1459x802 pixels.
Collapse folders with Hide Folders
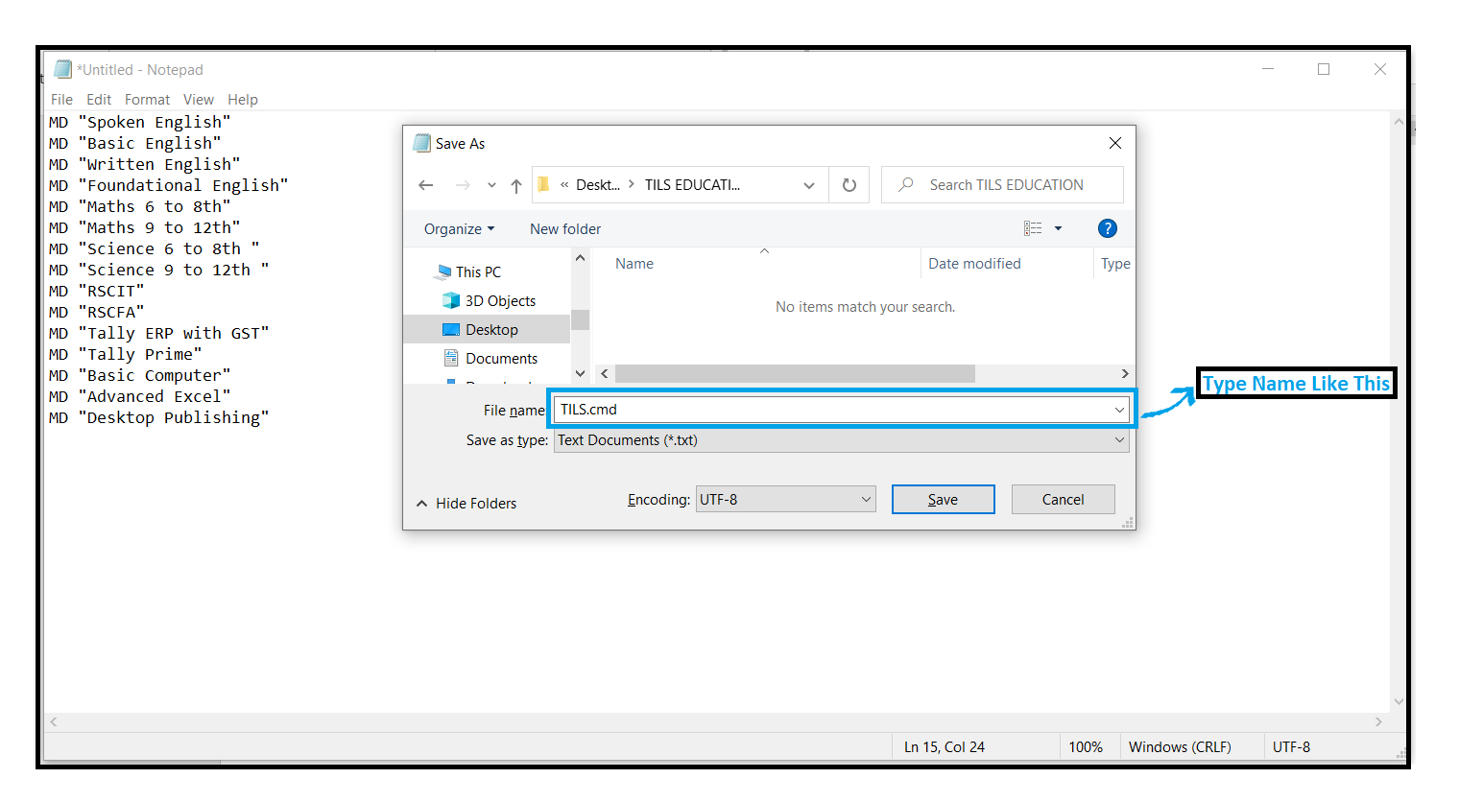tap(466, 503)
